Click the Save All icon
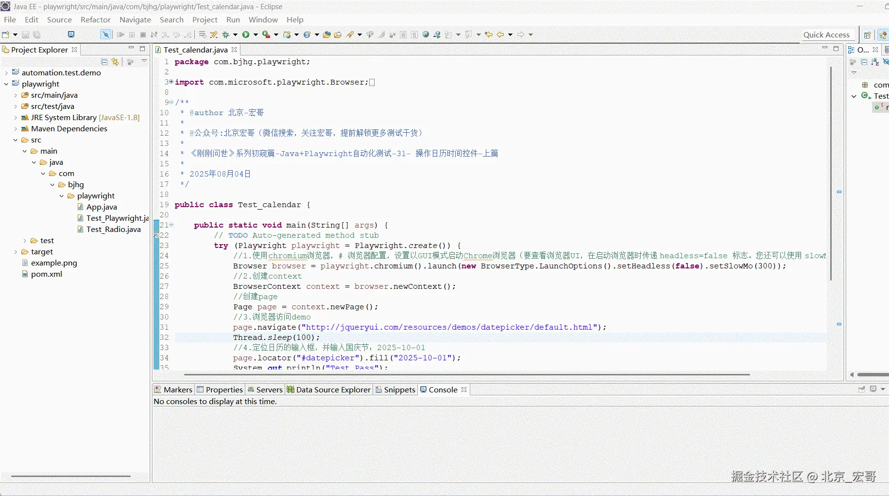Viewport: 889px width, 496px height. tap(37, 35)
